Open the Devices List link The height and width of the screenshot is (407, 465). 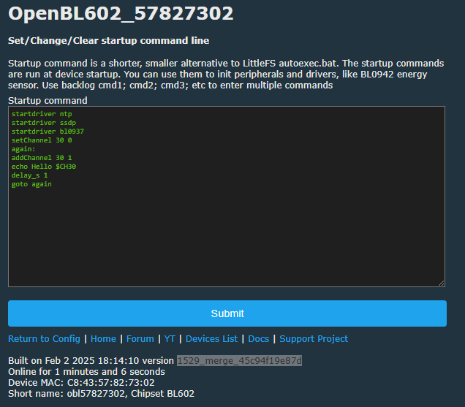click(x=211, y=338)
